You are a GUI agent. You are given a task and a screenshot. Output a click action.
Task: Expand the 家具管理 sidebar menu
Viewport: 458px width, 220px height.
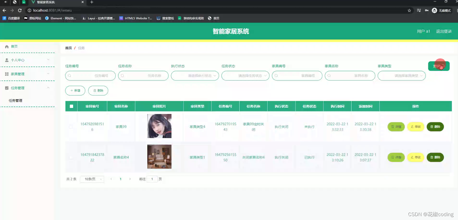coord(27,74)
